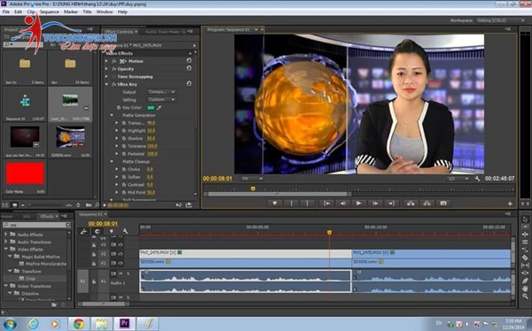Open playback resolution 1/2 dropdown
The width and height of the screenshot is (532, 331).
(458, 179)
